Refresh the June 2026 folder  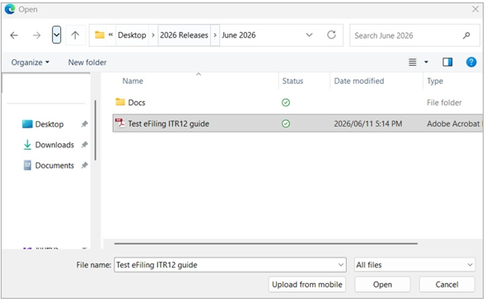coord(331,35)
